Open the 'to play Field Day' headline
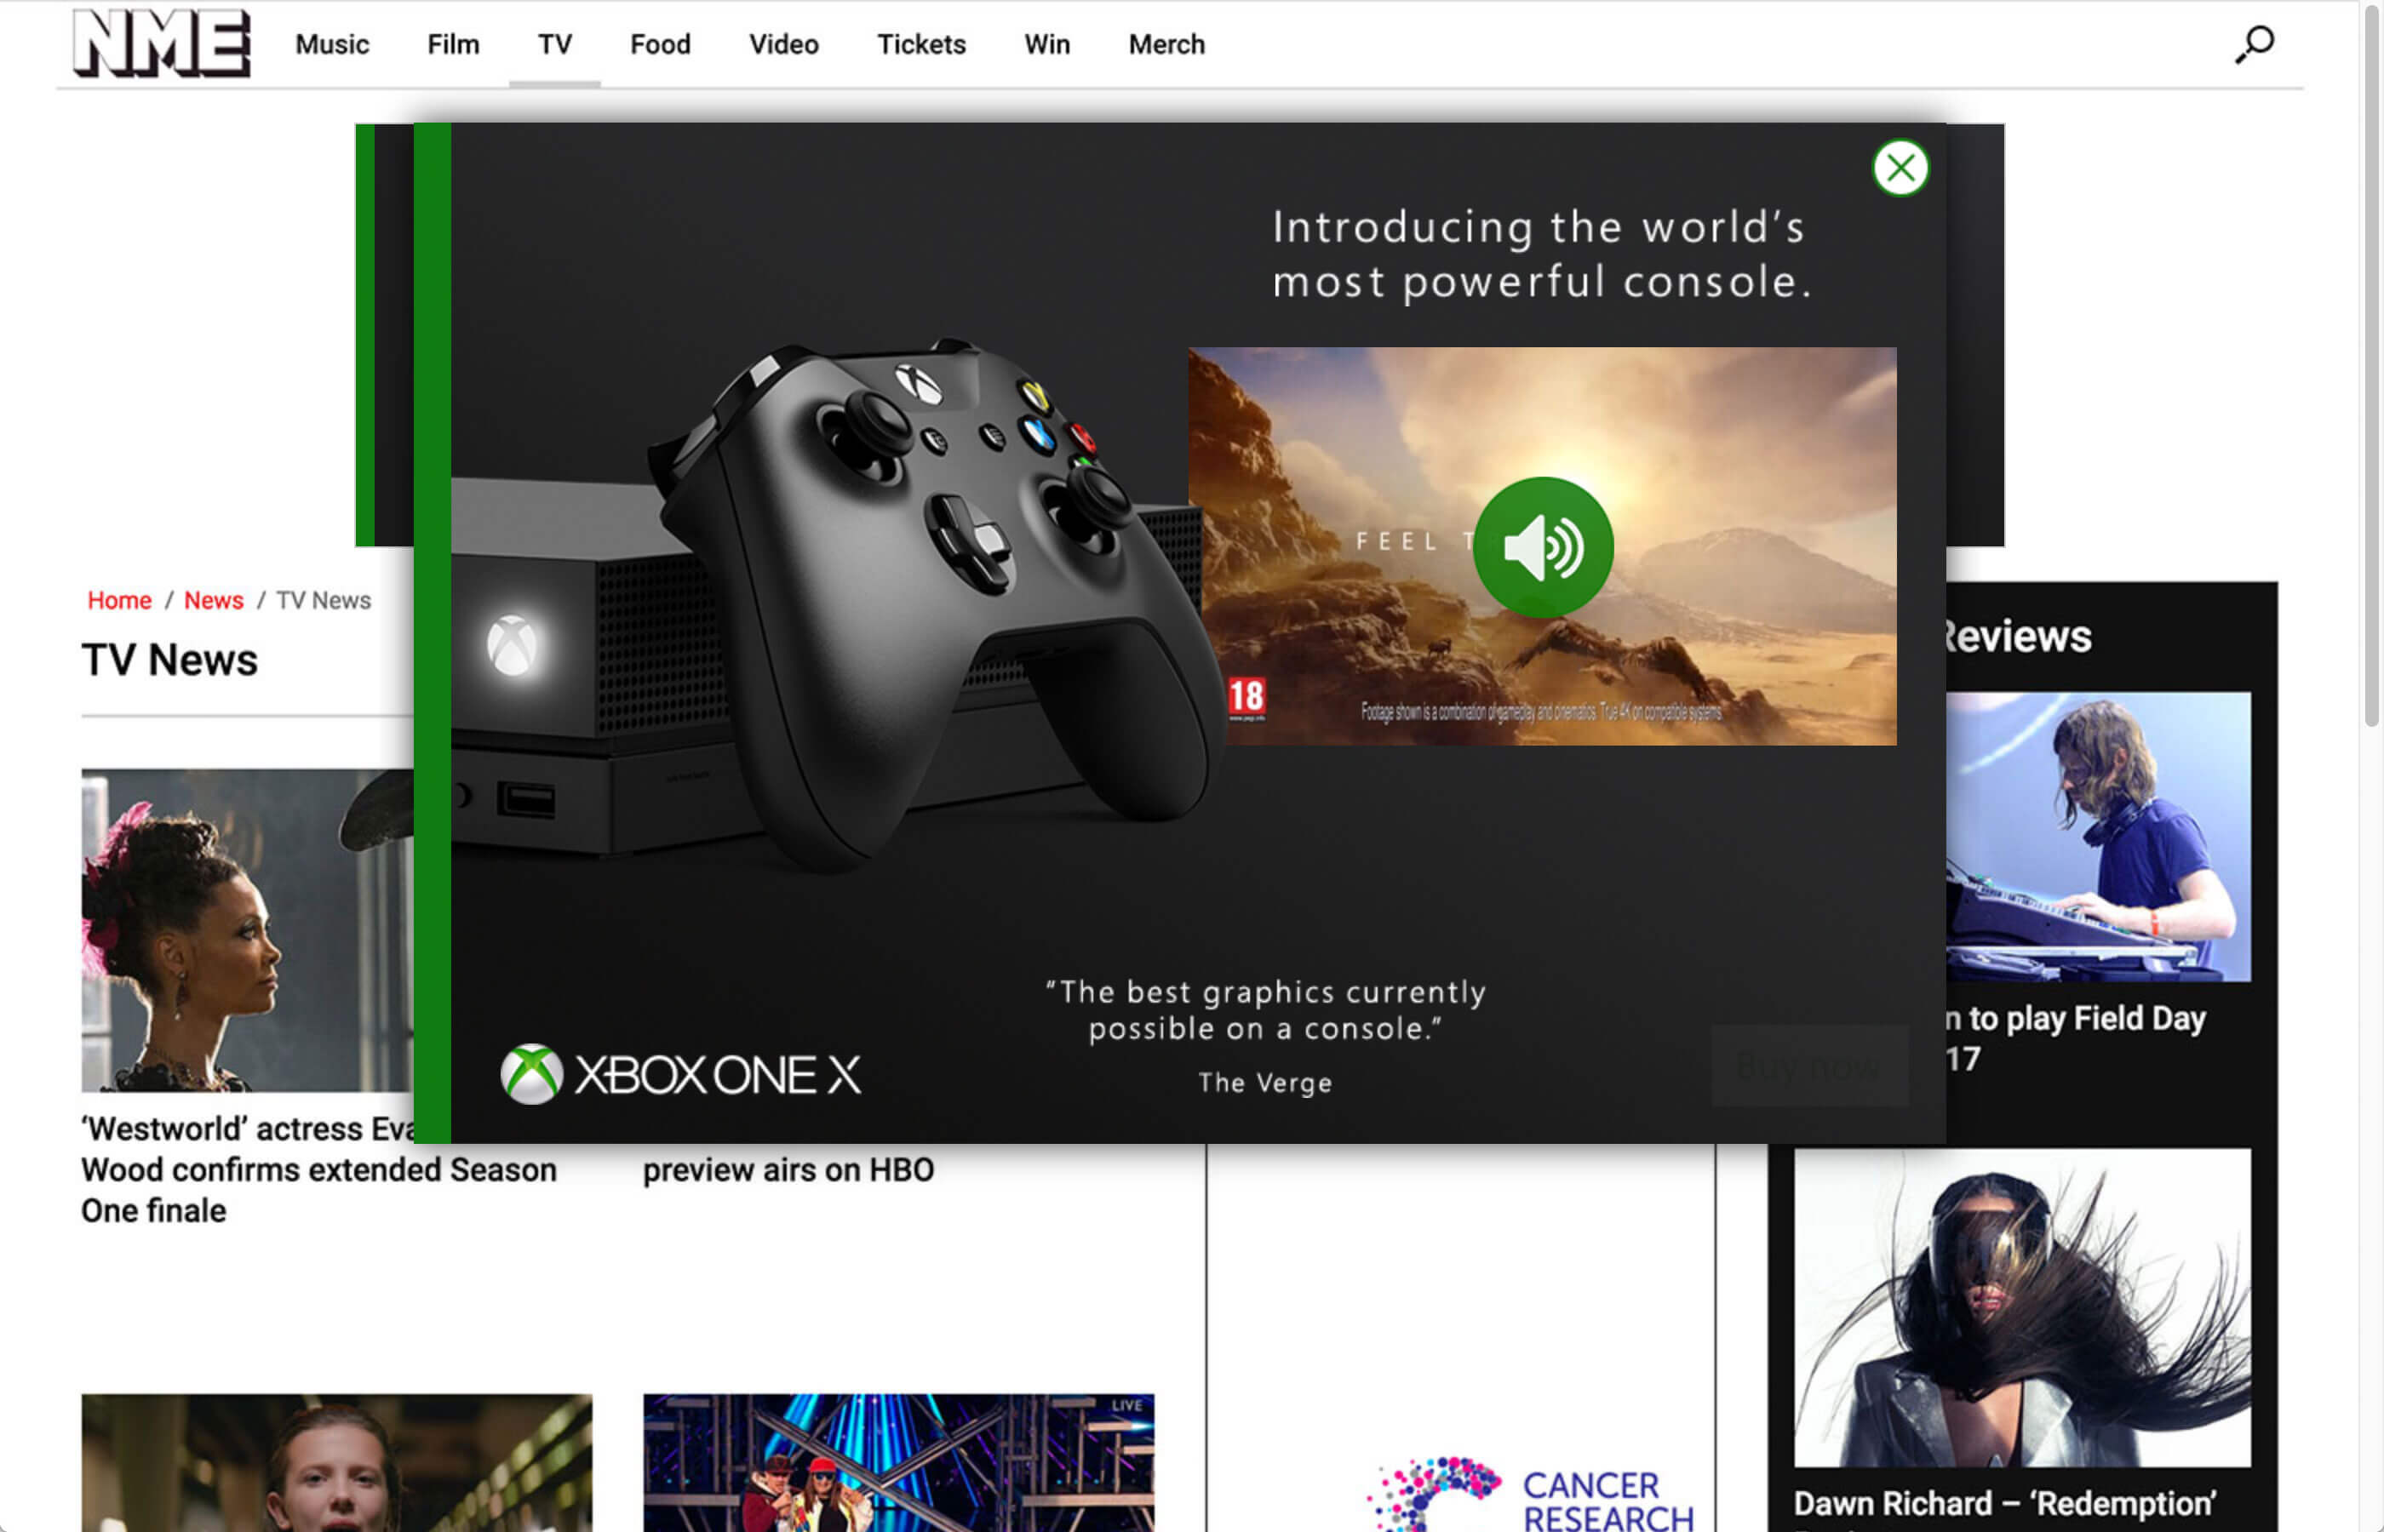Viewport: 2384px width, 1532px height. tap(2076, 1038)
